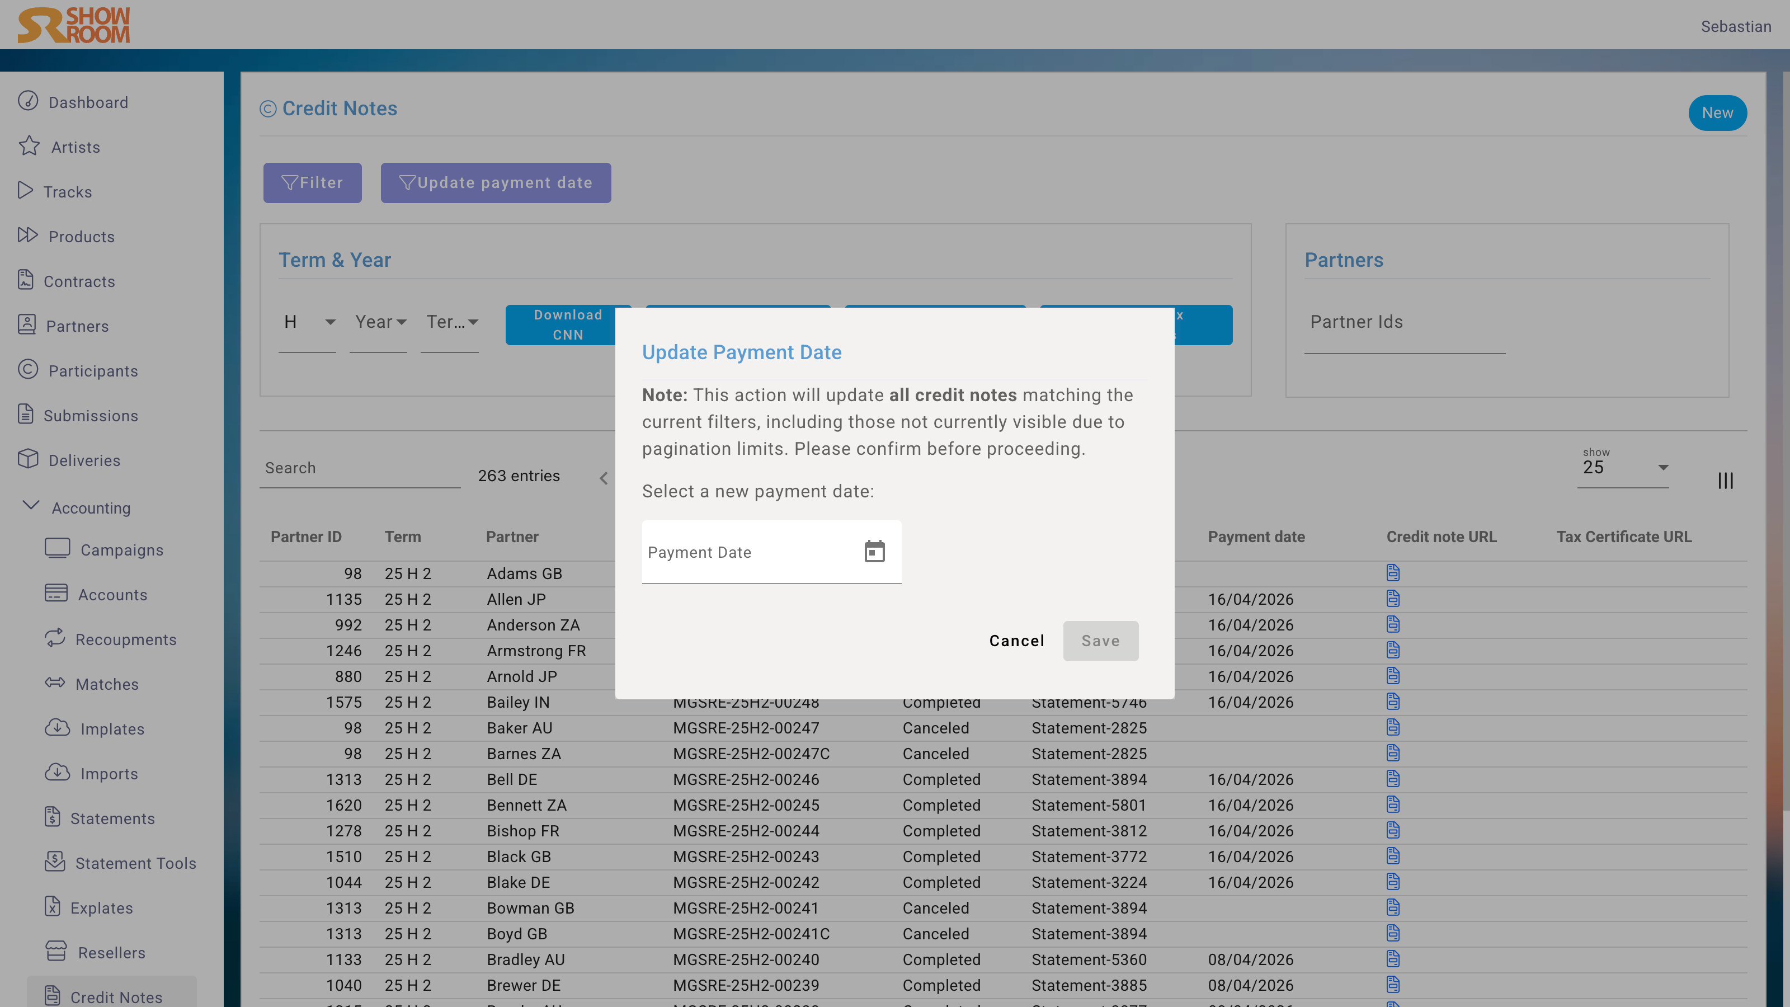Click the Search field

click(360, 468)
